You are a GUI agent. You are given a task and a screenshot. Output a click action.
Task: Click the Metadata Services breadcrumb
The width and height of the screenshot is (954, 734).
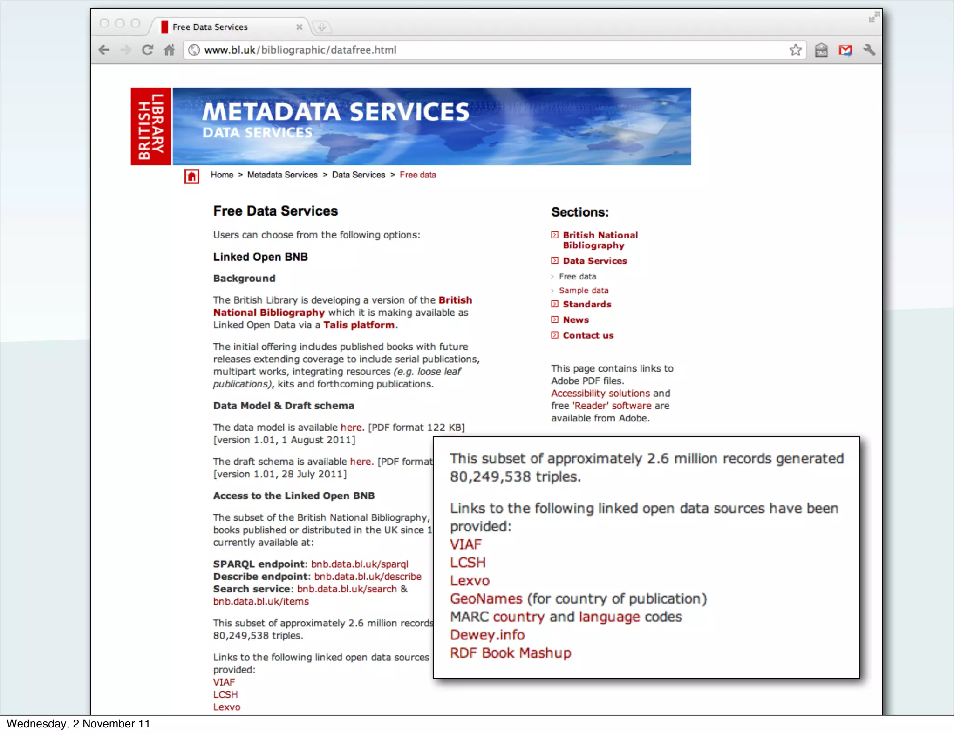coord(282,175)
